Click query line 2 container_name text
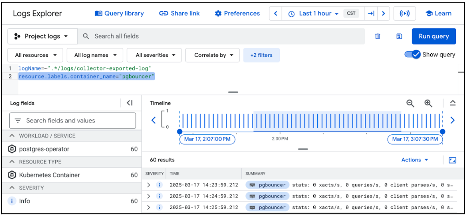Viewport: 466px width, 215px height. [x=86, y=77]
